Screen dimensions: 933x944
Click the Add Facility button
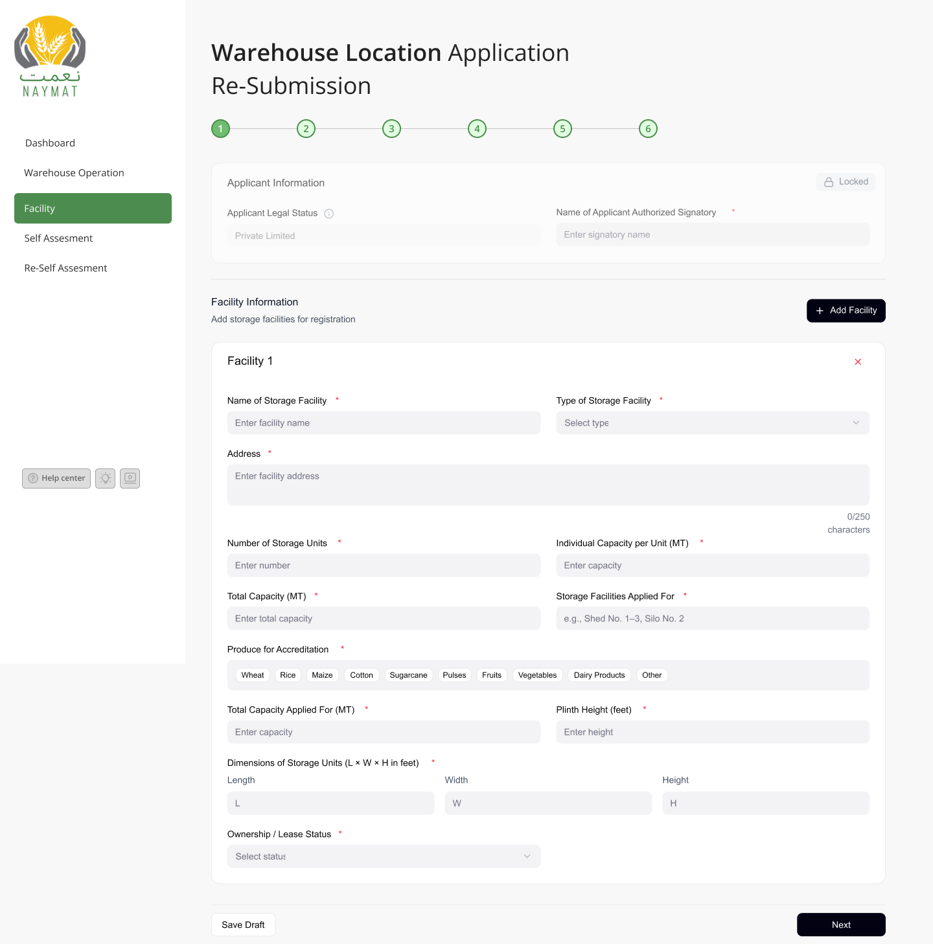846,310
